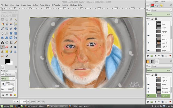Hide the face layer
Screen dimensions: 173x108
[x=148, y=35]
